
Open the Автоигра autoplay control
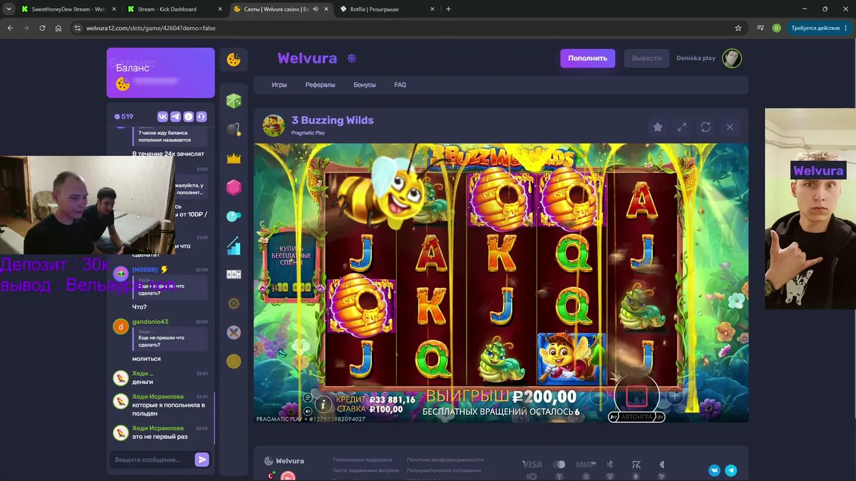[637, 417]
